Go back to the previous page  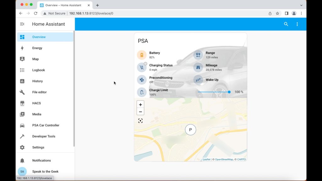click(21, 13)
